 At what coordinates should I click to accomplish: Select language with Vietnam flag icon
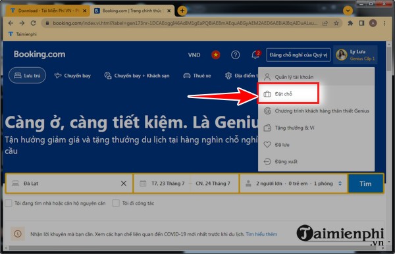(216, 55)
